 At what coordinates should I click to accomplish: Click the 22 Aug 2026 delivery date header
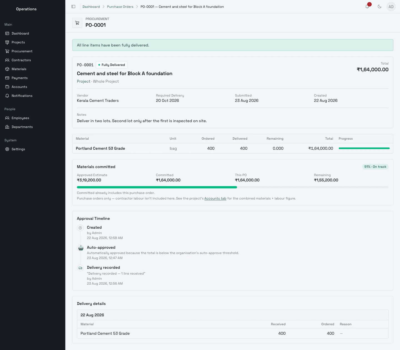pyautogui.click(x=92, y=315)
